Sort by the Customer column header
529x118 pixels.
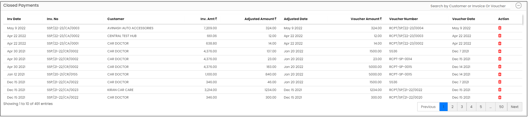click(116, 19)
